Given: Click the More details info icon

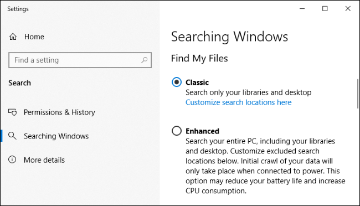Looking at the screenshot, I should [12, 159].
